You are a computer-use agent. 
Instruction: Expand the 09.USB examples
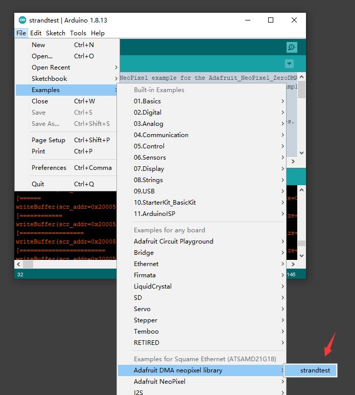(202, 191)
